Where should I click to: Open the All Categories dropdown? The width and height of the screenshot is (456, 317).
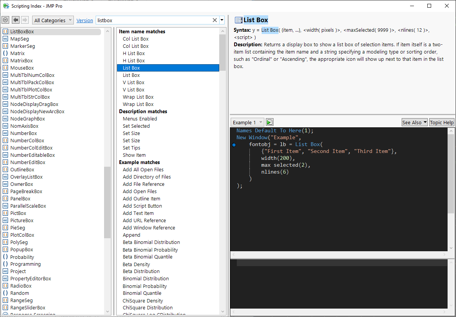53,20
